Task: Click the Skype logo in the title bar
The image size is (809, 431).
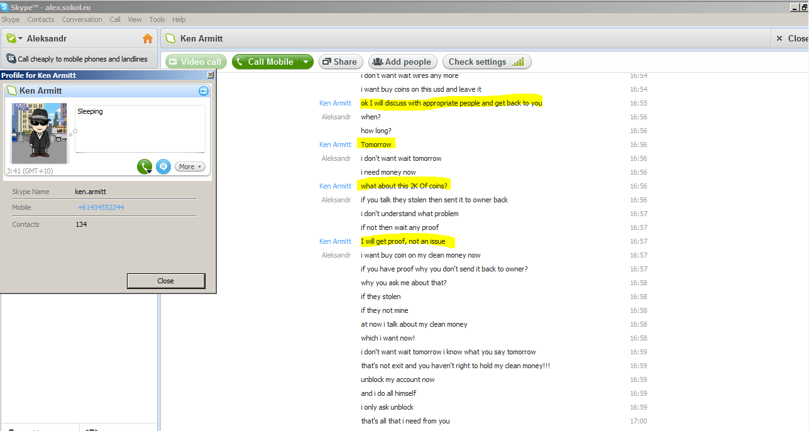Action: [5, 8]
